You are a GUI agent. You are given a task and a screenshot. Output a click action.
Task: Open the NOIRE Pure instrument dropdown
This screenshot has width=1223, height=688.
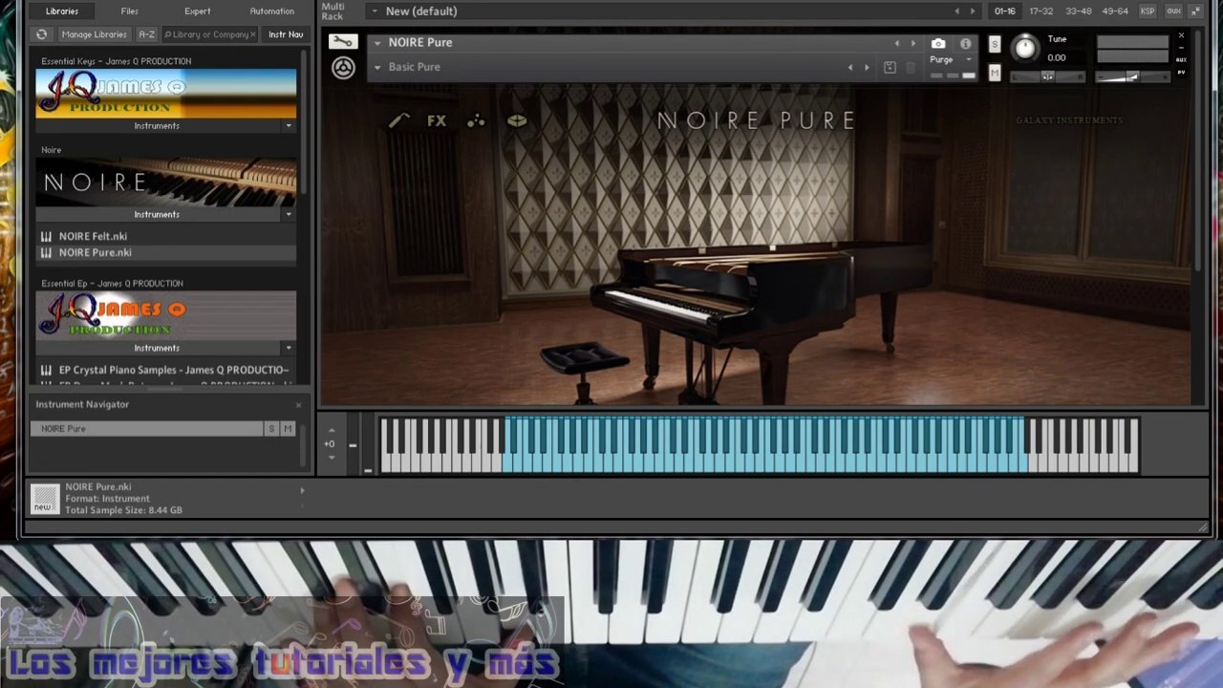click(377, 43)
